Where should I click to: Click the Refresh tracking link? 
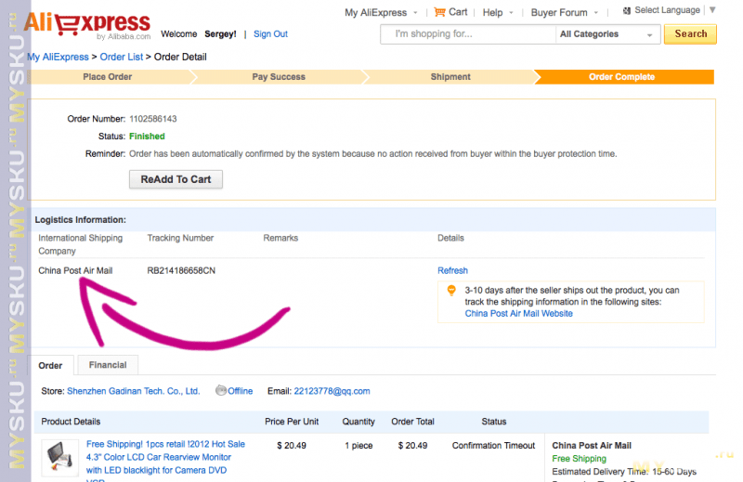click(452, 270)
